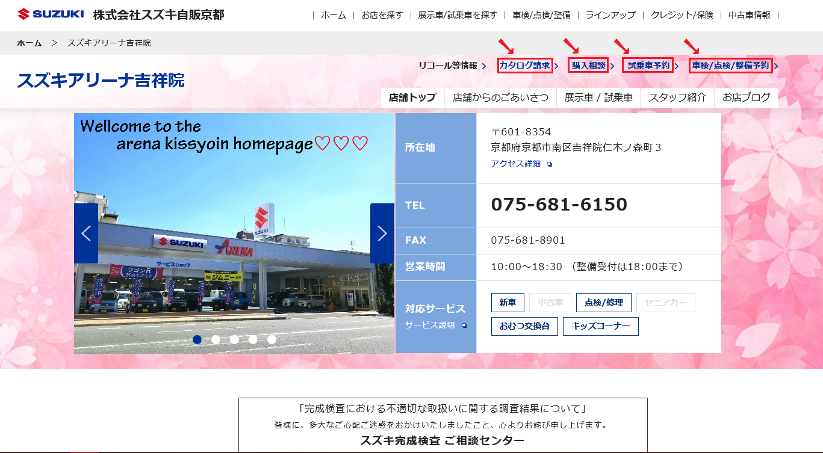Click the external icon beside アクセス詳細
Viewport: 823px width, 453px height.
tap(550, 164)
